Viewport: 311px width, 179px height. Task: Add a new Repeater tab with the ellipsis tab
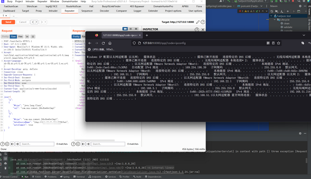point(14,15)
